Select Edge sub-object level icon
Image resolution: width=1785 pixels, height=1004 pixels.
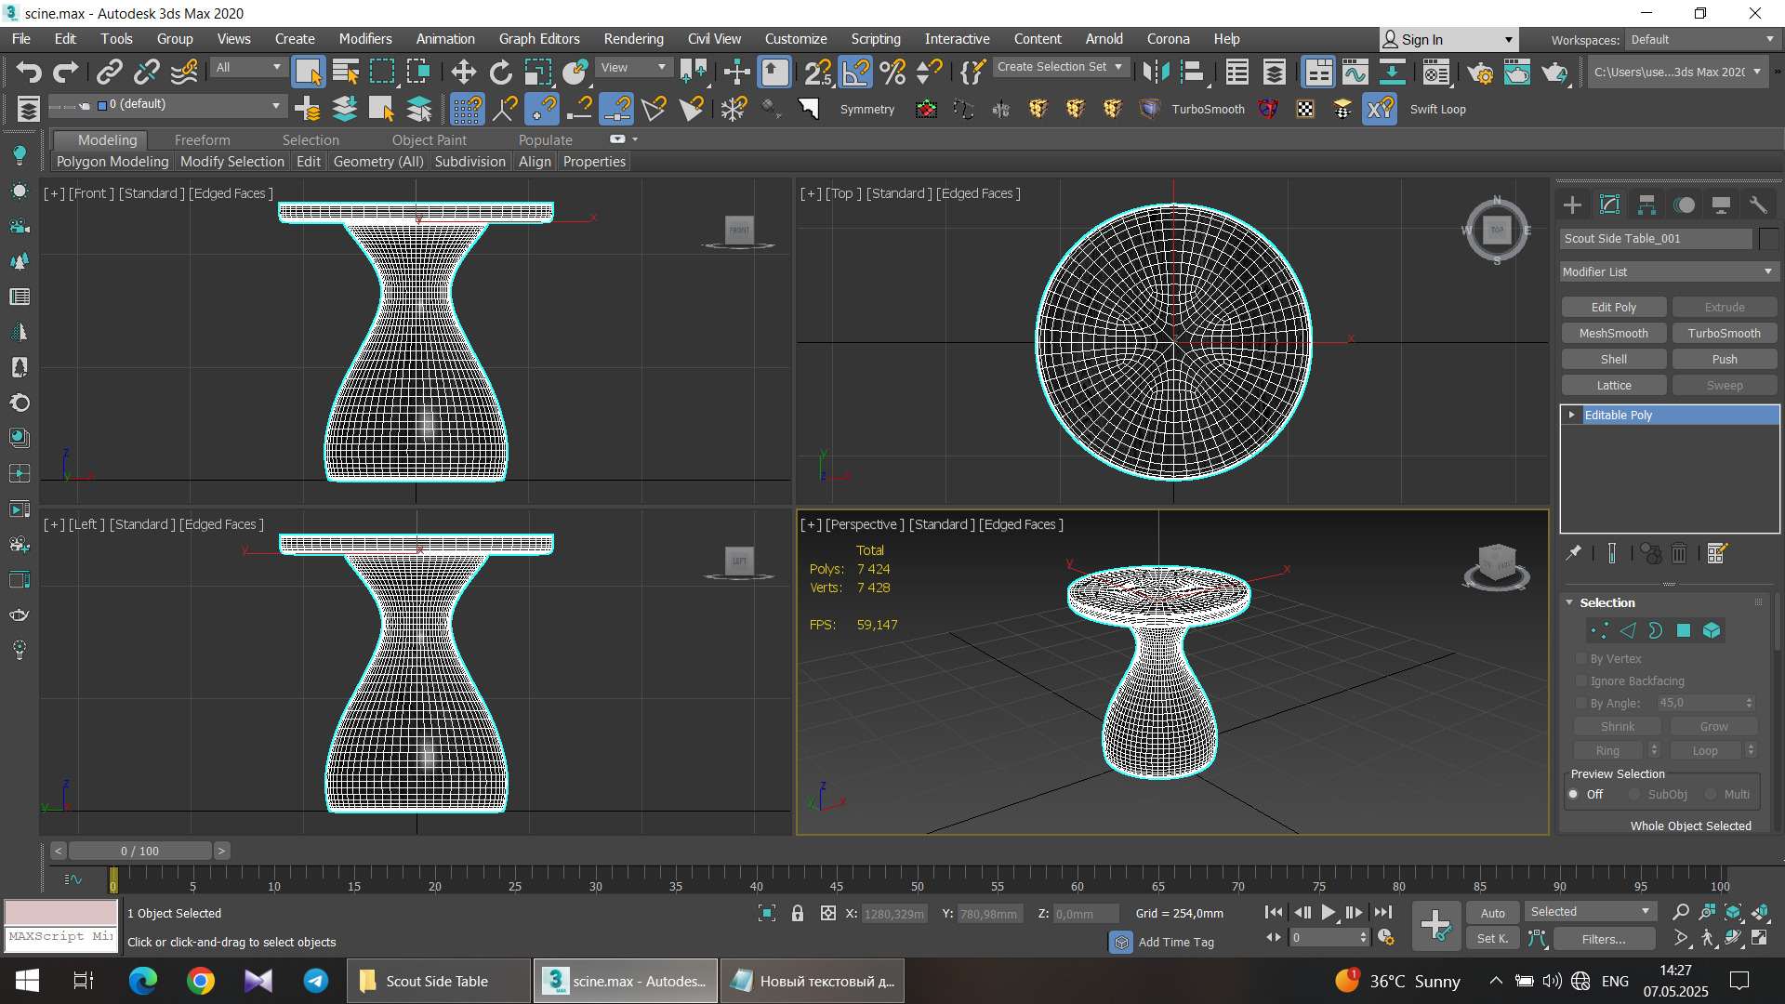coord(1627,630)
